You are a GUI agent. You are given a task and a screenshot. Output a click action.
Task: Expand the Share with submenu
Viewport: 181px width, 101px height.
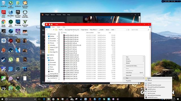tap(134, 75)
